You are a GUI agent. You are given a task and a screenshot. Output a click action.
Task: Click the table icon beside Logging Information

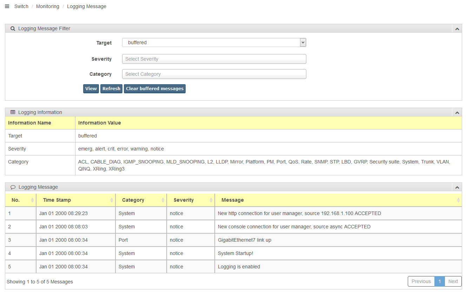point(13,112)
